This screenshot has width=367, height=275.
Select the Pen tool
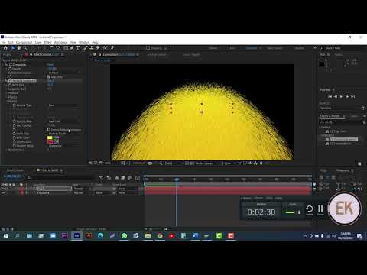point(72,48)
